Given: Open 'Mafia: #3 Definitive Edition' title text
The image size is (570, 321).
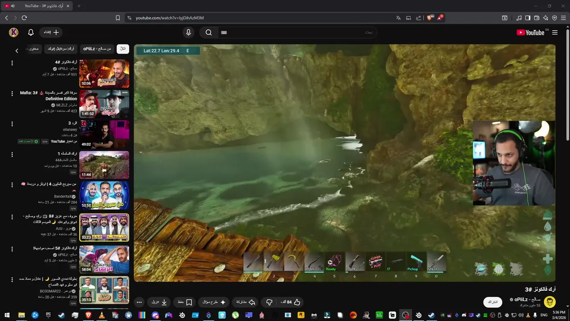Looking at the screenshot, I should coord(49,96).
